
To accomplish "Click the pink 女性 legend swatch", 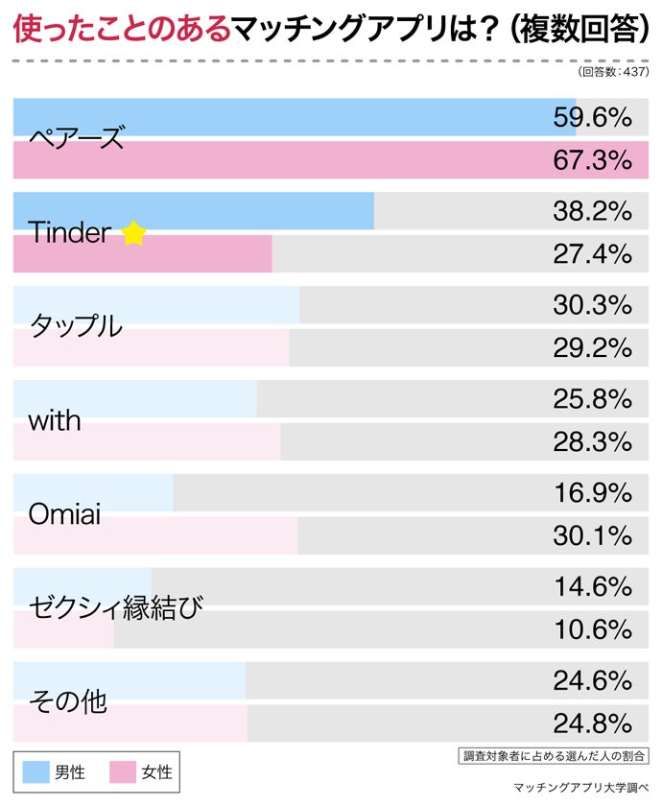I will point(124,771).
